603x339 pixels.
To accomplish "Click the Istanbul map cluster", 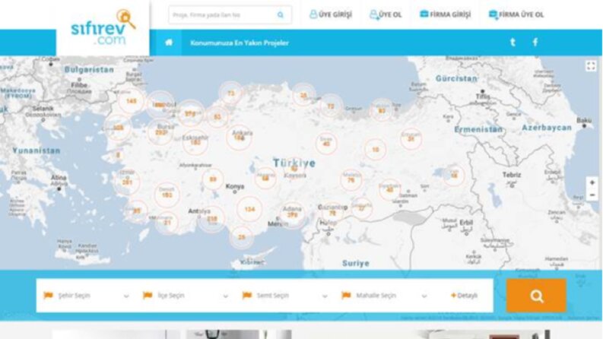I will (160, 105).
